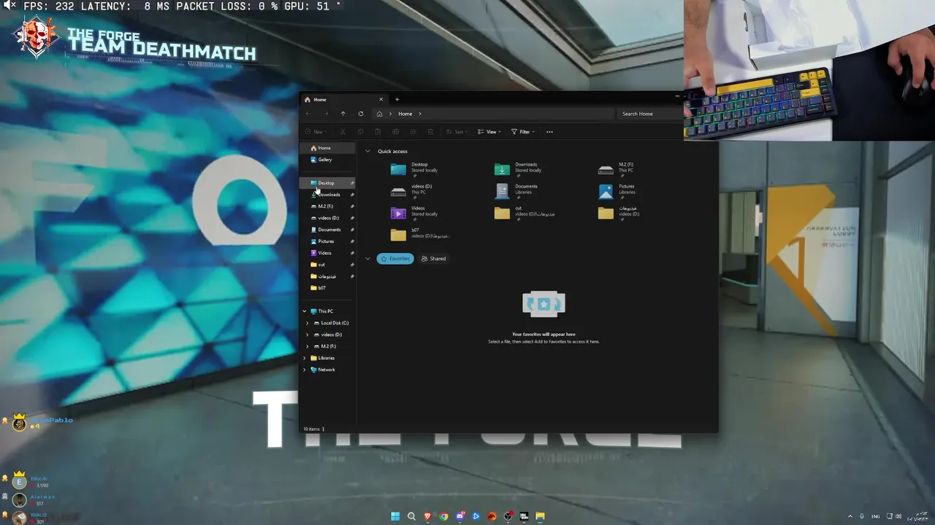Select Pictures in the navigation pane
Screen dimensions: 935x525
(x=328, y=241)
